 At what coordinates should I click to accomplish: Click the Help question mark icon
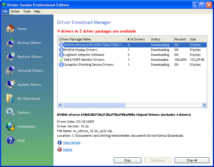coord(10,140)
